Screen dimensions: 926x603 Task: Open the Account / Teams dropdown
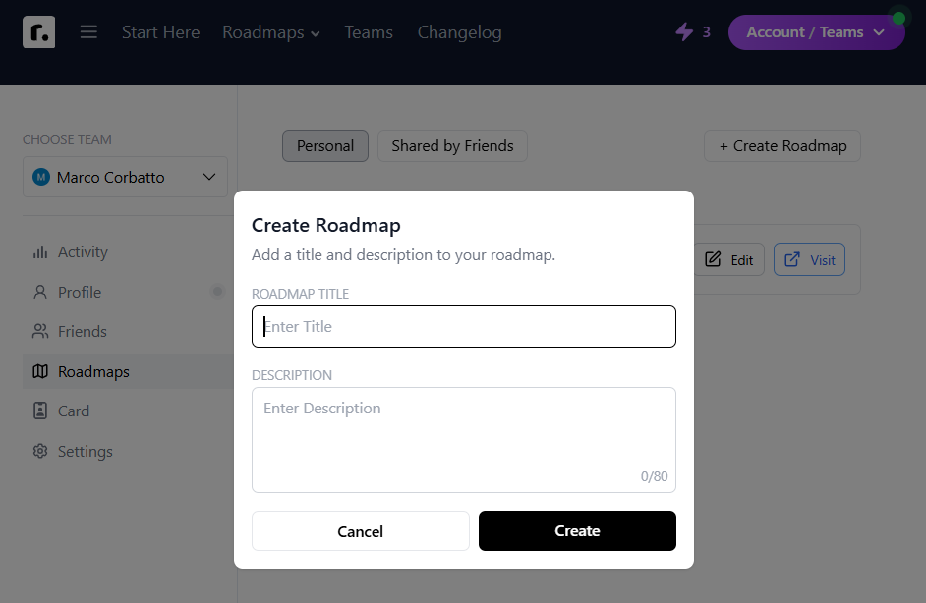[x=816, y=32]
